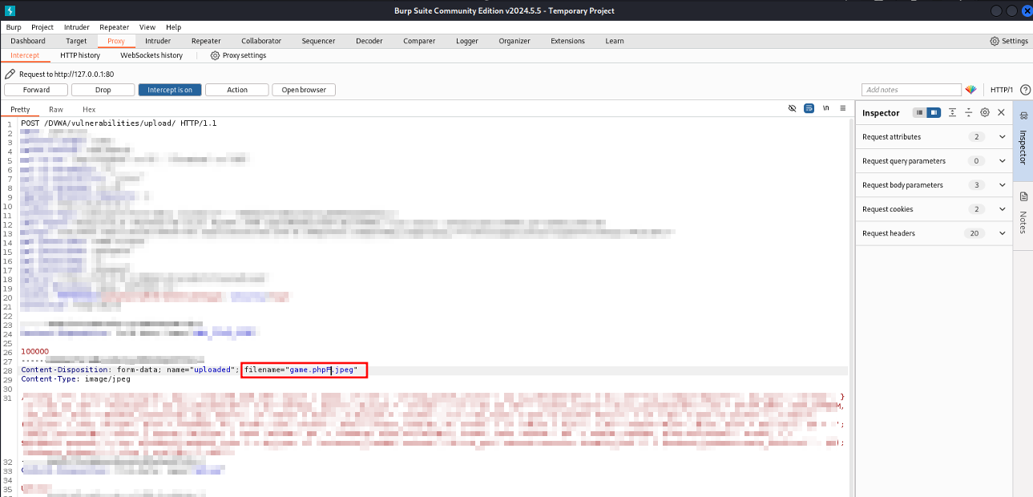
Task: Switch to the Dashboard tab
Action: [x=28, y=41]
